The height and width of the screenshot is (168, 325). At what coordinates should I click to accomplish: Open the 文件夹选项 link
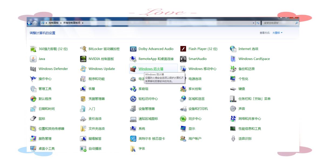pos(97,128)
